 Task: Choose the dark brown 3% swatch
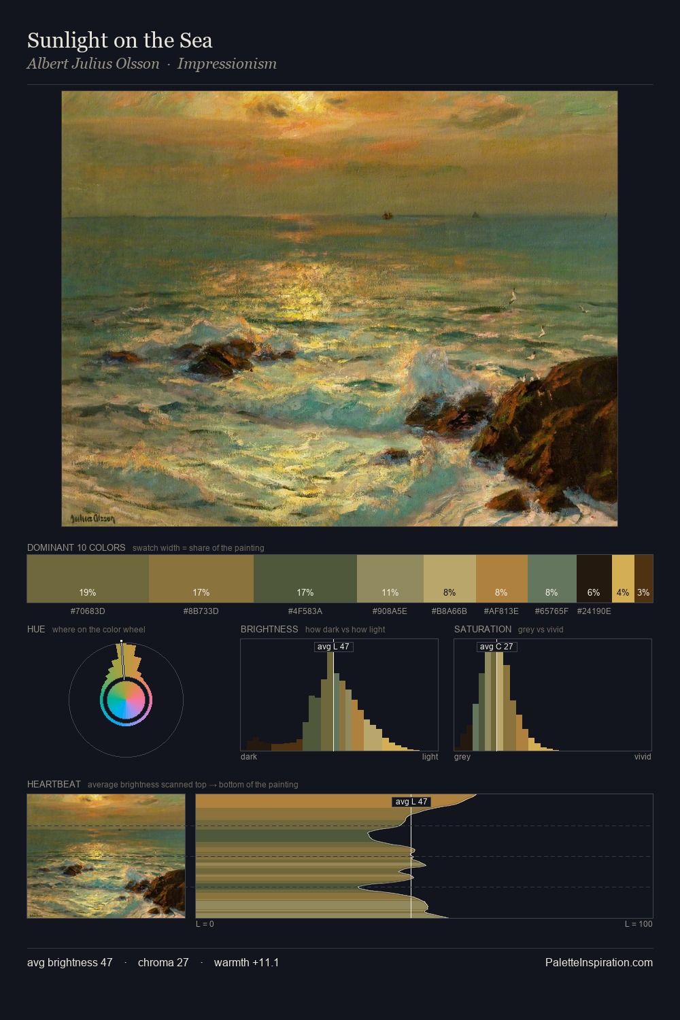643,579
